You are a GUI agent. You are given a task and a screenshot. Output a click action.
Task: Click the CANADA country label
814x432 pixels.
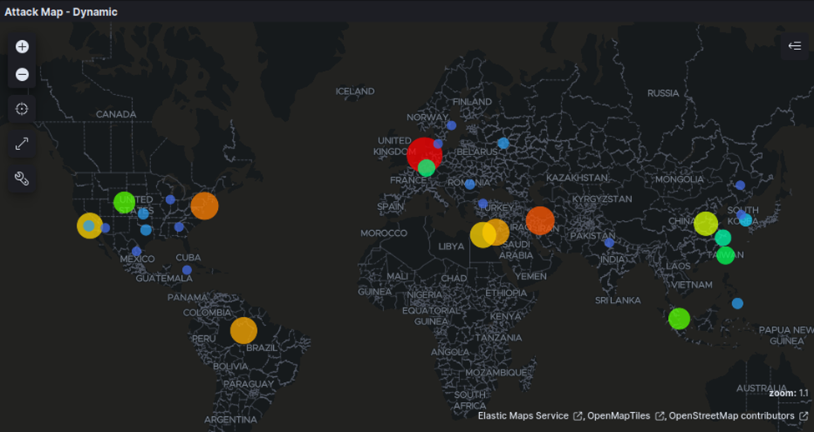tap(116, 114)
